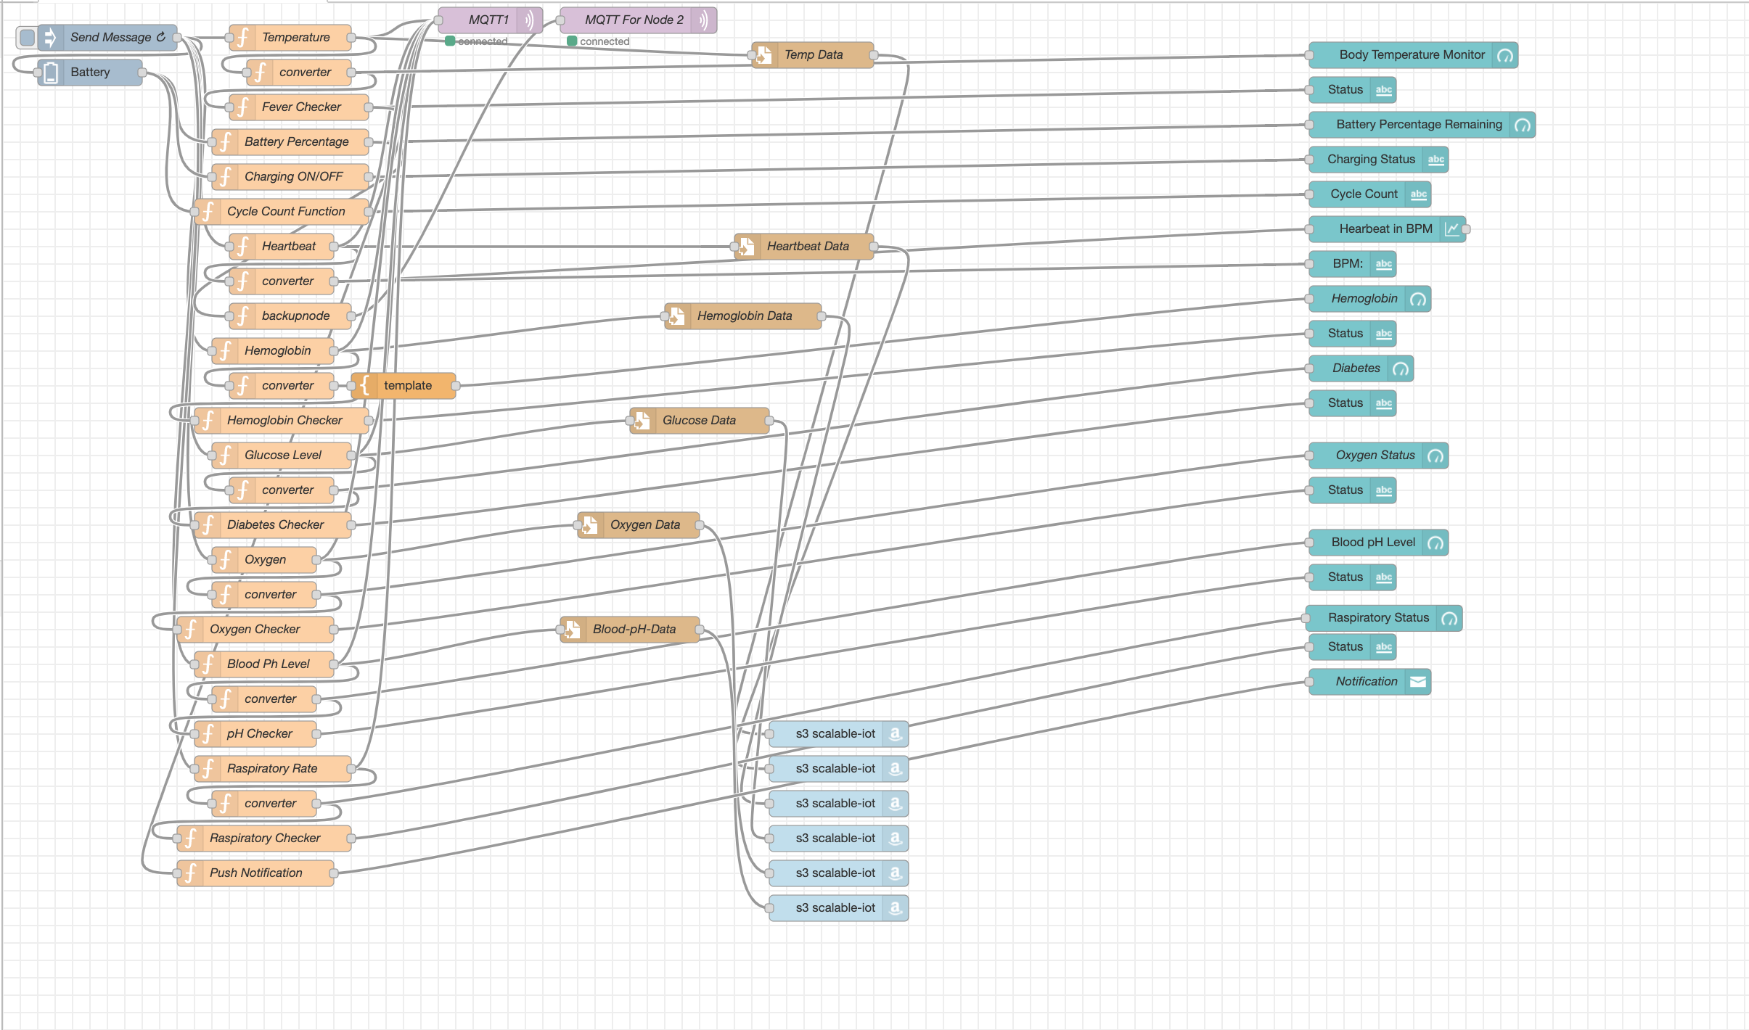
Task: Click the Oxygen Data file node
Action: [644, 525]
